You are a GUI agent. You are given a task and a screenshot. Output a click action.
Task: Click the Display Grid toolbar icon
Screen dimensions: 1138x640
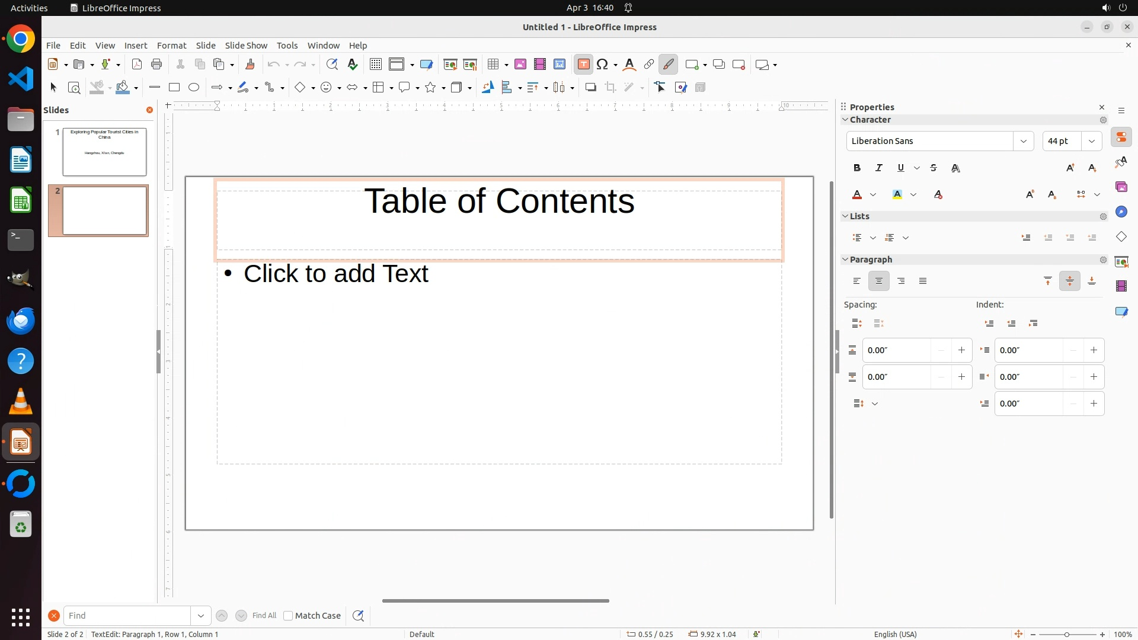tap(375, 65)
